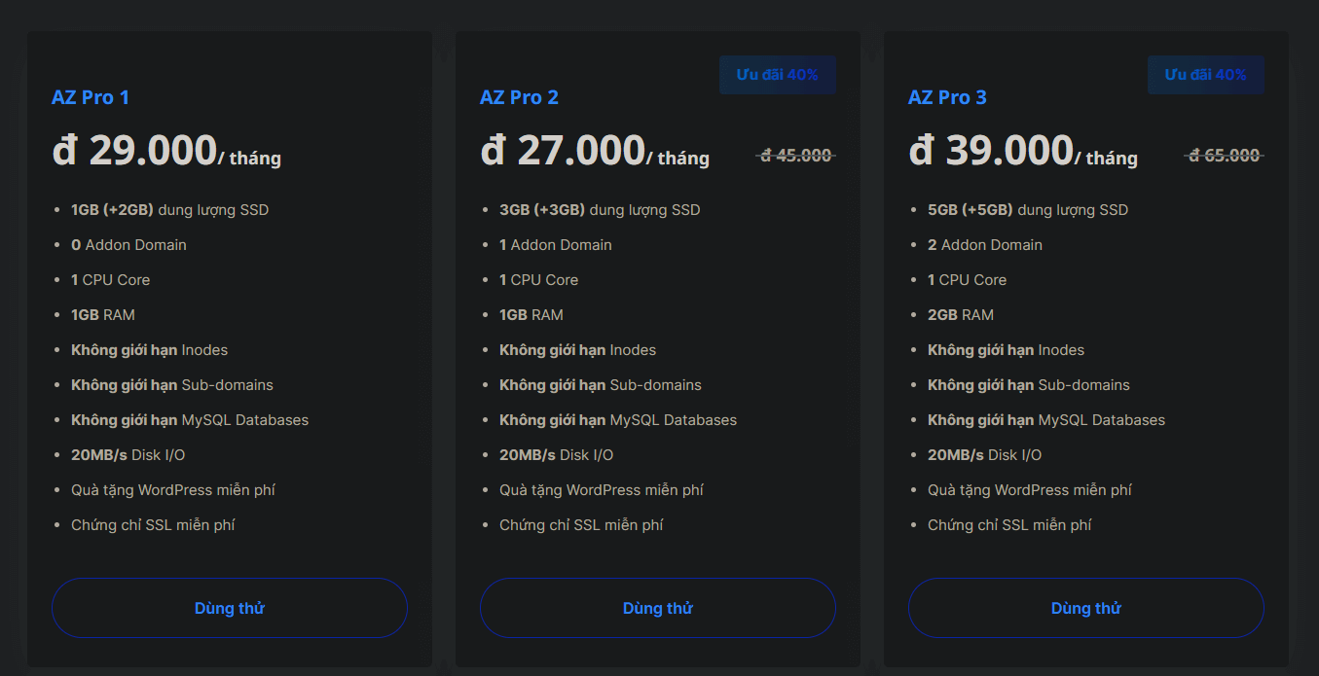Select "Không giới hạn Sub-domains" in AZ Pro 2
The width and height of the screenshot is (1319, 676).
click(x=601, y=385)
